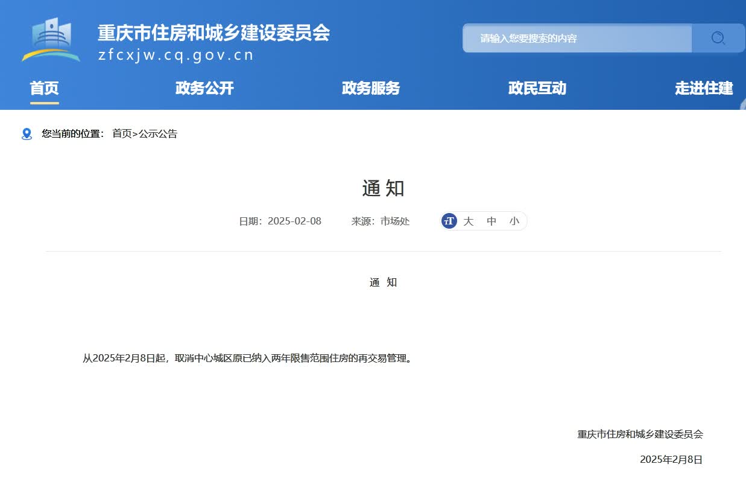Click the large 通知 page heading

pos(383,188)
